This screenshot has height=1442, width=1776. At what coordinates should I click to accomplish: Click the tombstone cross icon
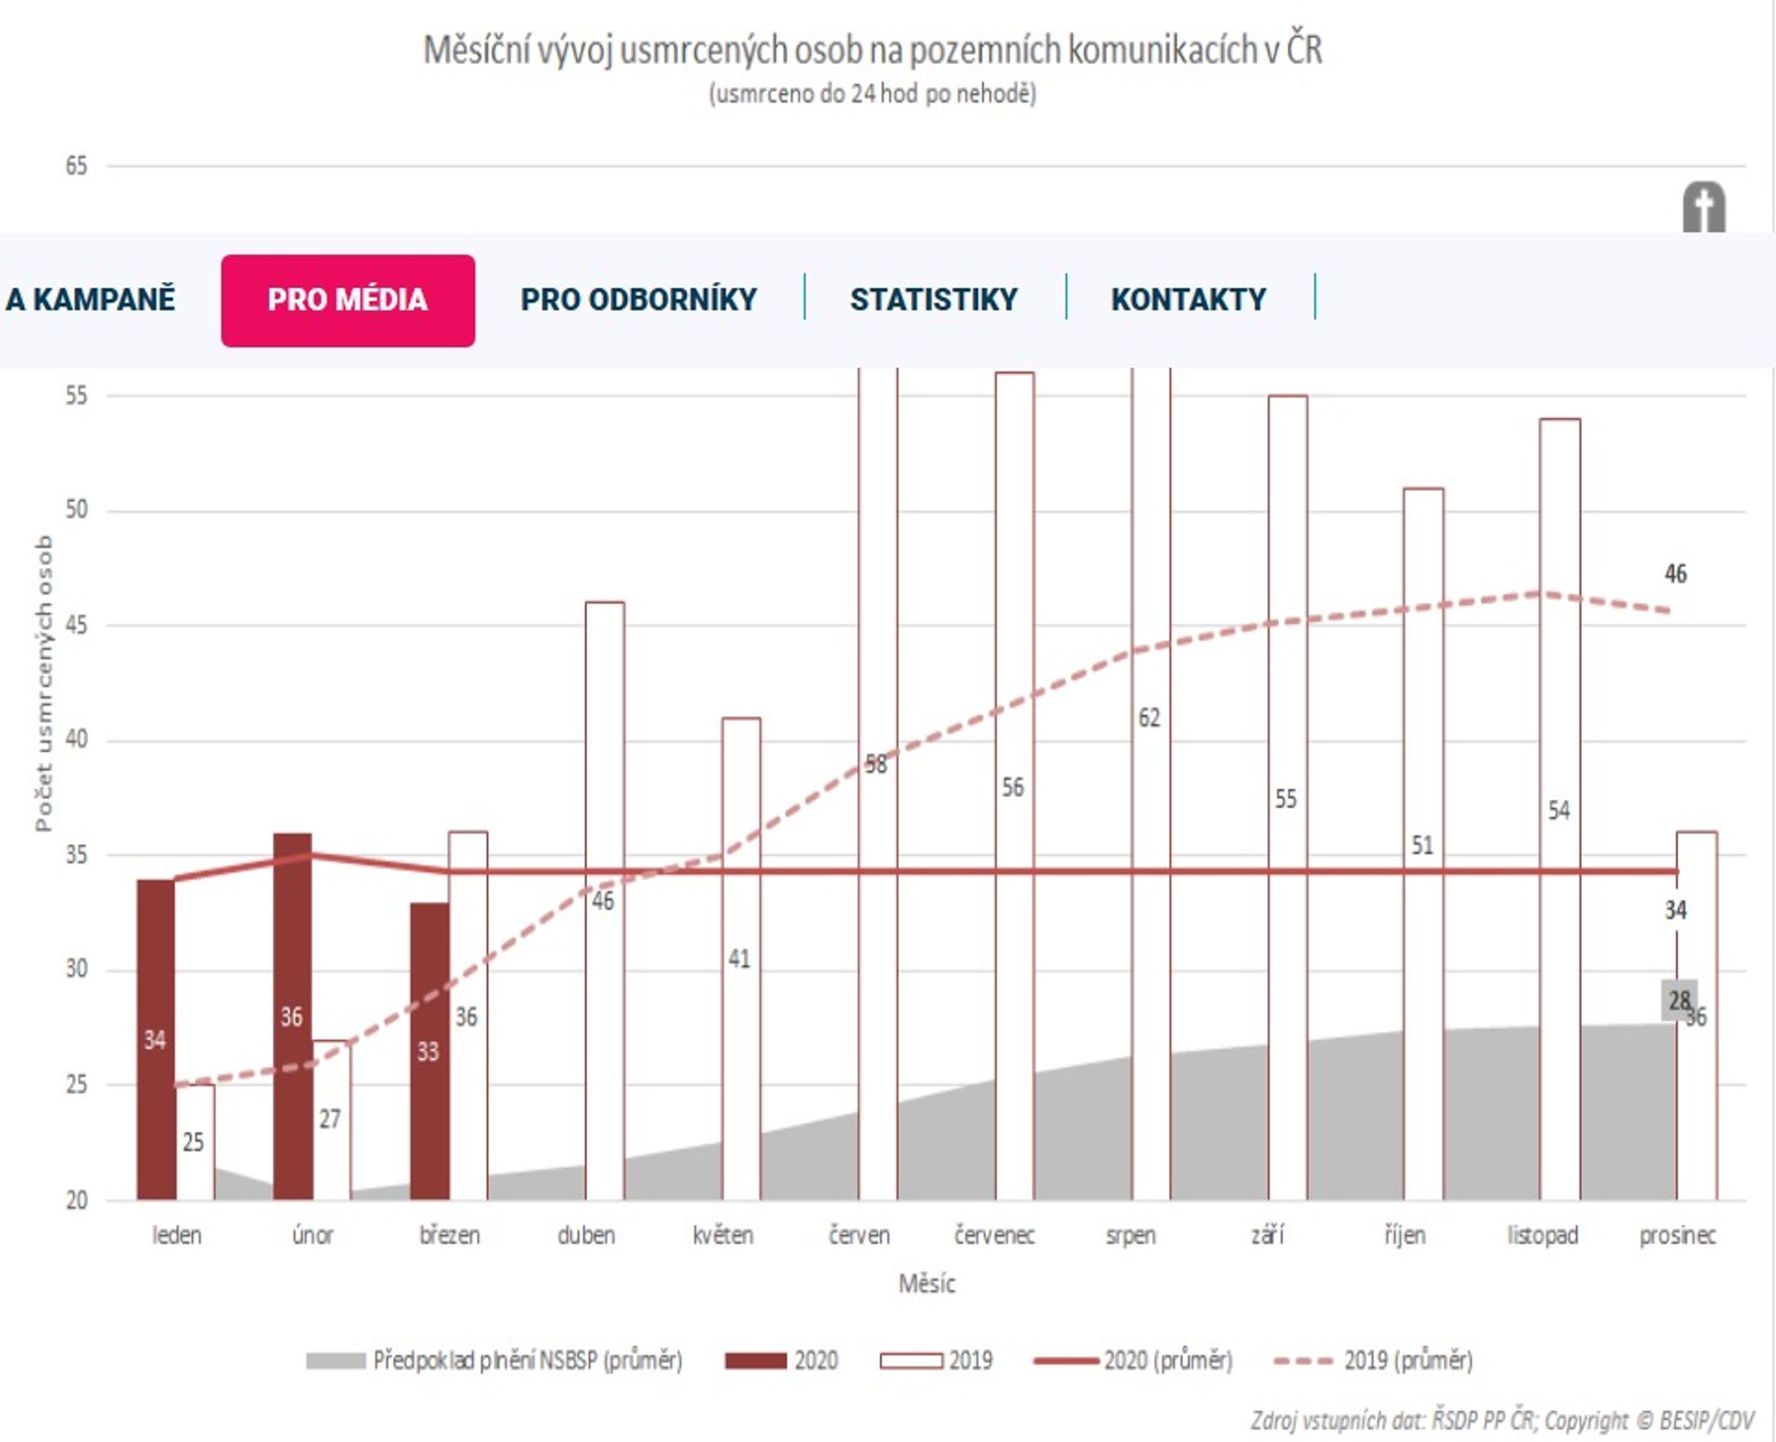coord(1704,207)
